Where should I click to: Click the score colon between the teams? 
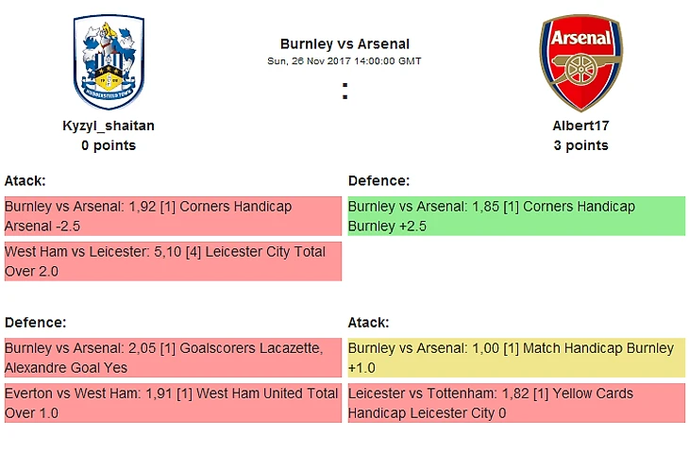point(344,92)
